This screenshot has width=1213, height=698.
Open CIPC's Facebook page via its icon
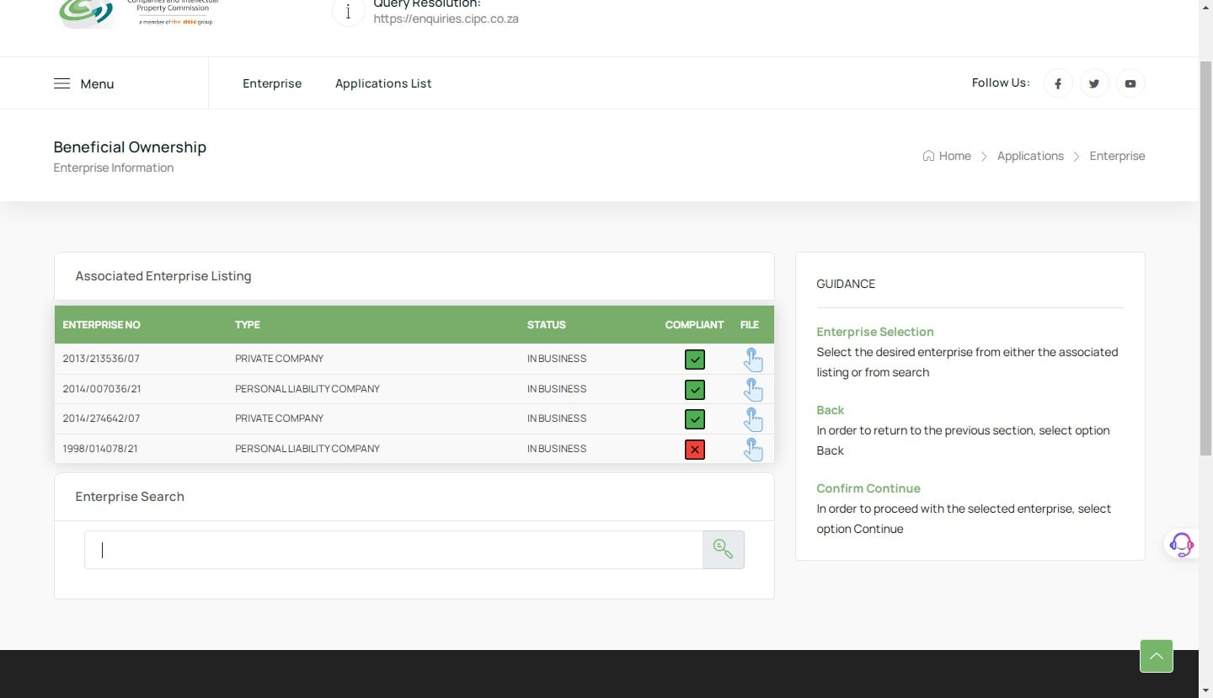coord(1058,83)
